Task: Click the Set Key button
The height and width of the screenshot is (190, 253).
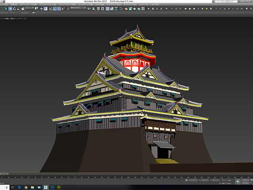Action: point(246,182)
